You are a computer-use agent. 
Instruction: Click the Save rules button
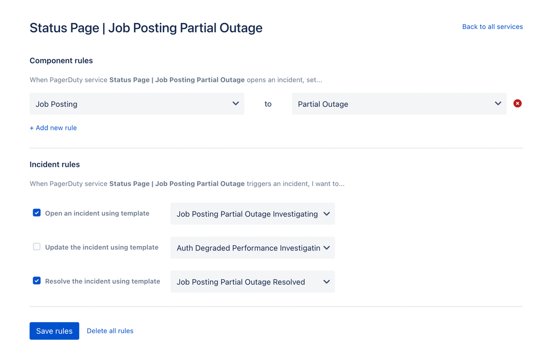tap(54, 331)
